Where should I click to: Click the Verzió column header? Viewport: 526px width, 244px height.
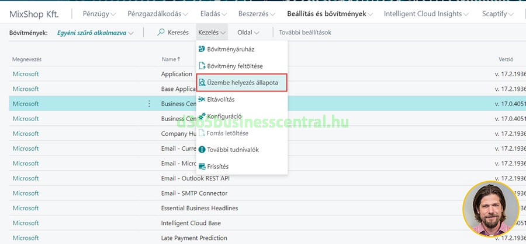(x=506, y=59)
